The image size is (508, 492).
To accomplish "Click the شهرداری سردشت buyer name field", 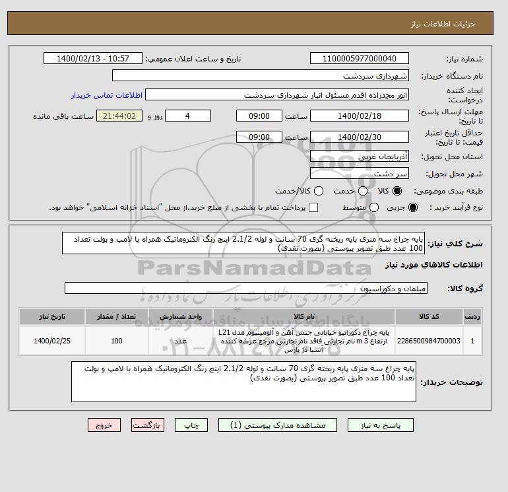I will [261, 75].
